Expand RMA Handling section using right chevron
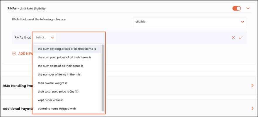This screenshot has height=117, width=258. coord(252,85)
